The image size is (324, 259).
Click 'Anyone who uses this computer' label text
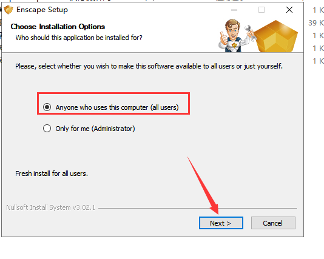(103, 107)
